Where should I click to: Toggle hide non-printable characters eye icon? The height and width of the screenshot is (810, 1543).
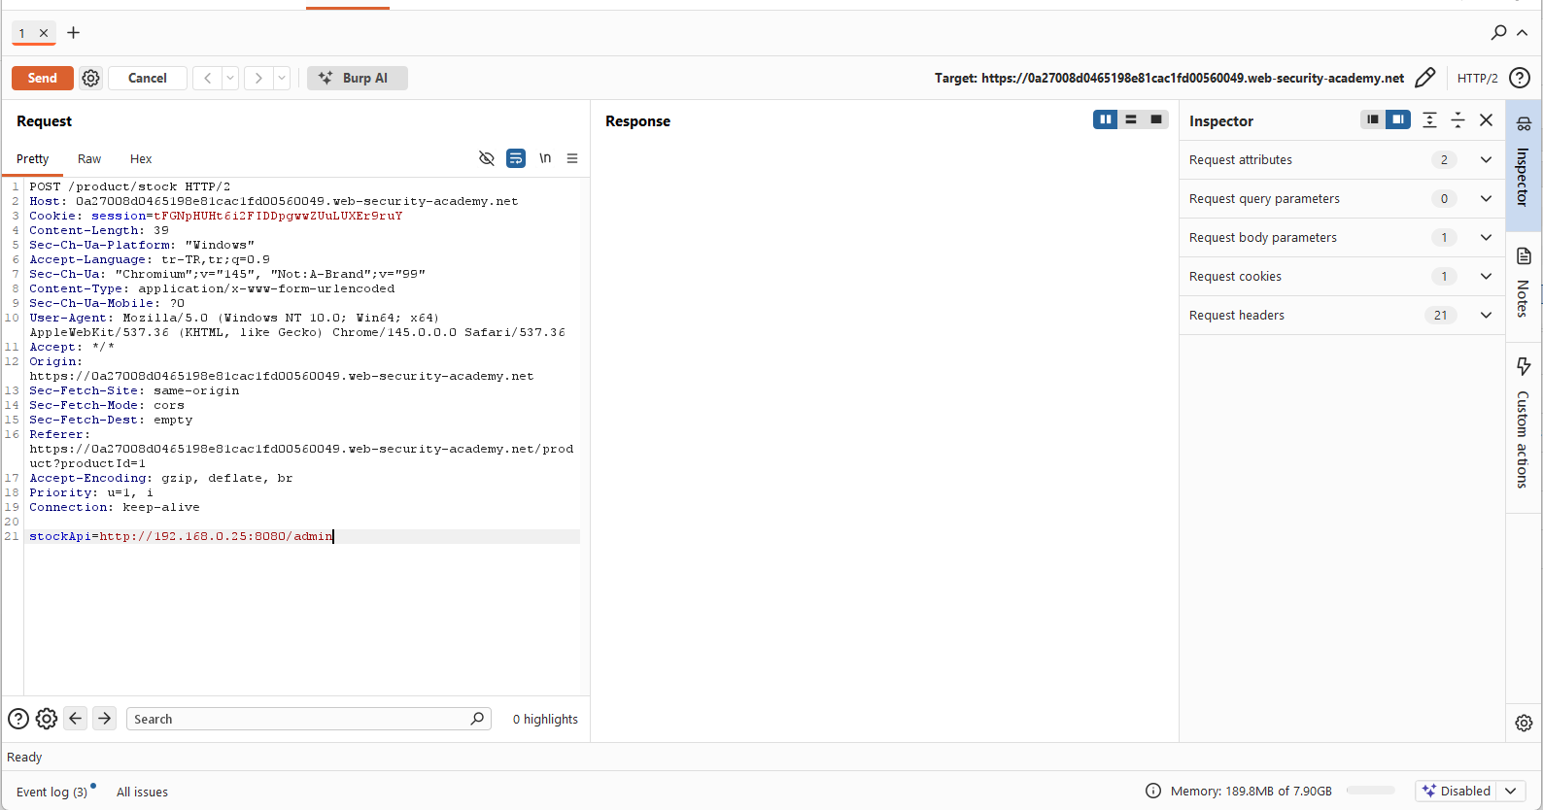[x=487, y=158]
